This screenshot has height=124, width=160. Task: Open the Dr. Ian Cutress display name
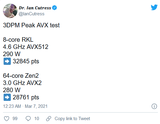point(35,8)
